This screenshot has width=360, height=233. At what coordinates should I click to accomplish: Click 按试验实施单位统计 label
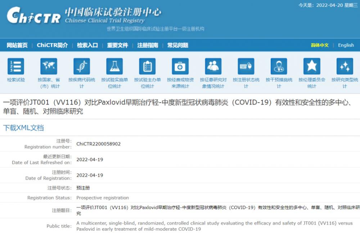tap(114, 83)
